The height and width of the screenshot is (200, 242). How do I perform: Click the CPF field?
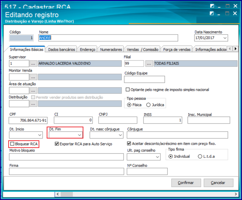click(x=28, y=120)
